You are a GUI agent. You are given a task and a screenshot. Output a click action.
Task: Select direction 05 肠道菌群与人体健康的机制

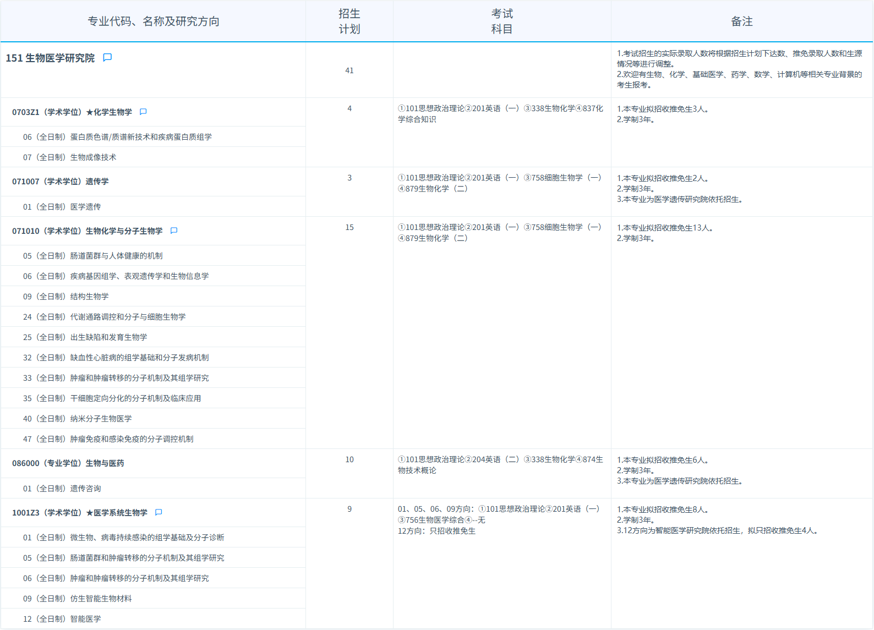(93, 256)
